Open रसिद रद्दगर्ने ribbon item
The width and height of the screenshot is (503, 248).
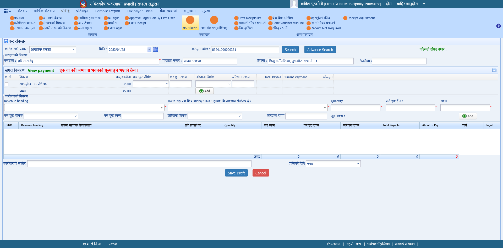pos(278,28)
